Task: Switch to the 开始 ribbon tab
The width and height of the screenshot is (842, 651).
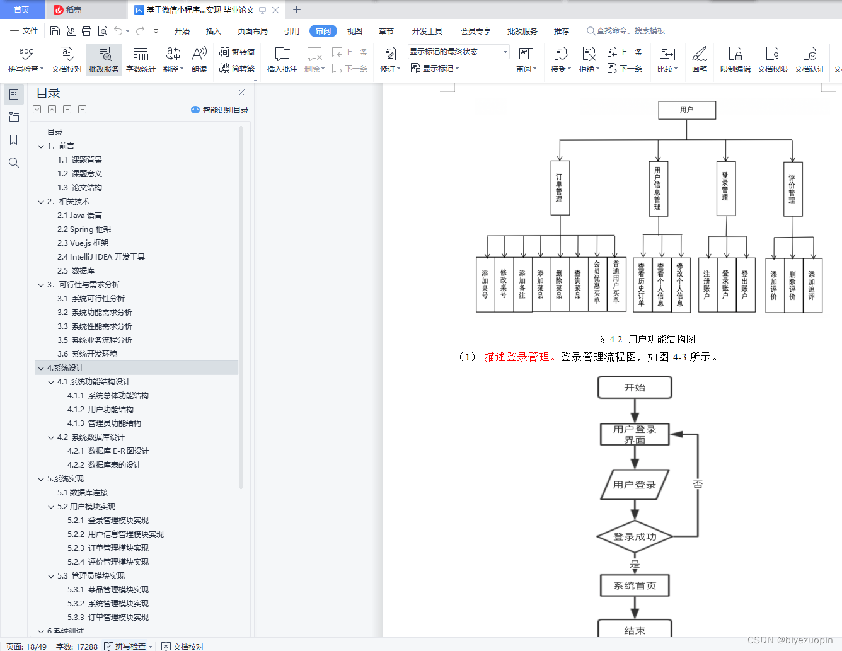Action: (182, 31)
